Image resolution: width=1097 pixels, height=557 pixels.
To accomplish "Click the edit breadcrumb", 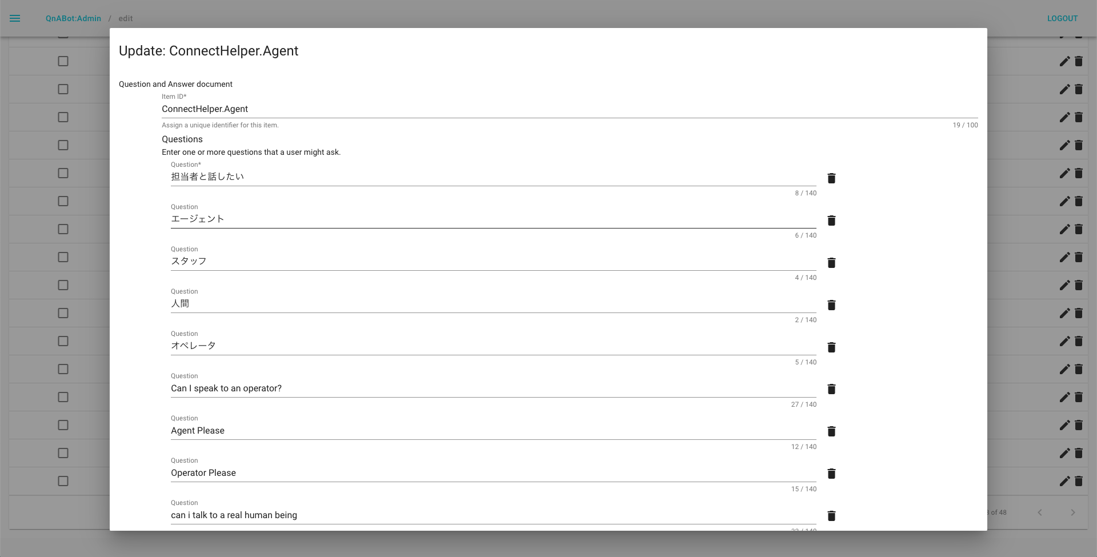I will point(126,18).
